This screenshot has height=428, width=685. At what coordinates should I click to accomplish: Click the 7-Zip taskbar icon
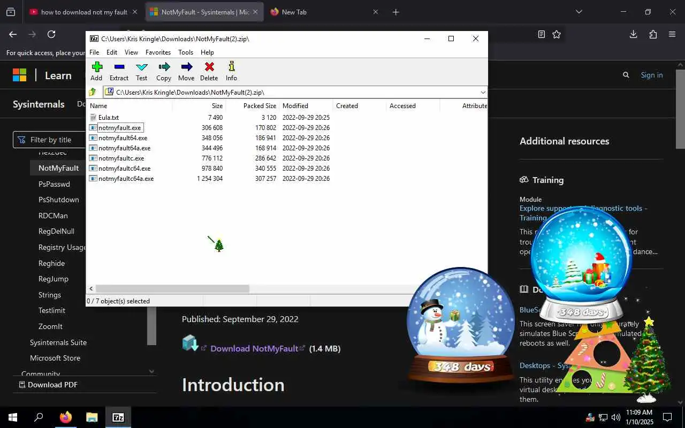(118, 417)
